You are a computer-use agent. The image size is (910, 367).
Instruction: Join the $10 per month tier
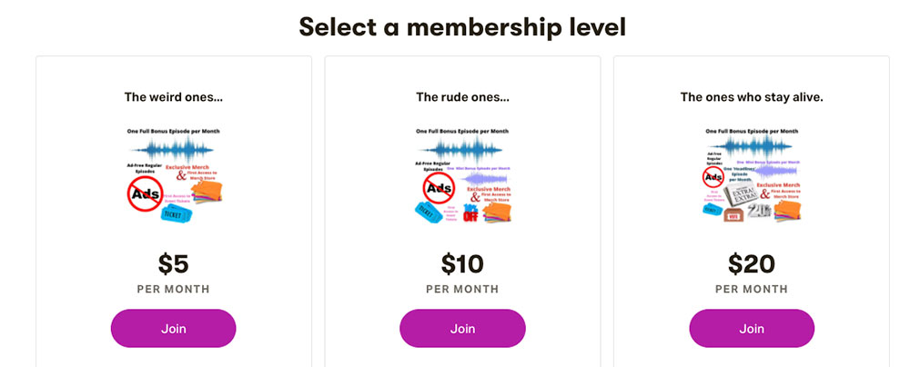tap(462, 328)
